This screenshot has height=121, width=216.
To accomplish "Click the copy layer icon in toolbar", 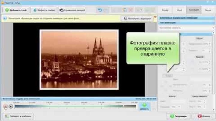I will (124, 10).
